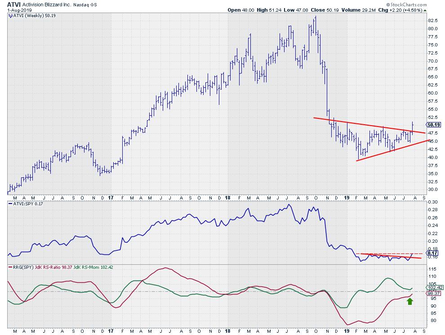Click the 110 RRG axis label
445x335 pixels.
tap(432, 276)
